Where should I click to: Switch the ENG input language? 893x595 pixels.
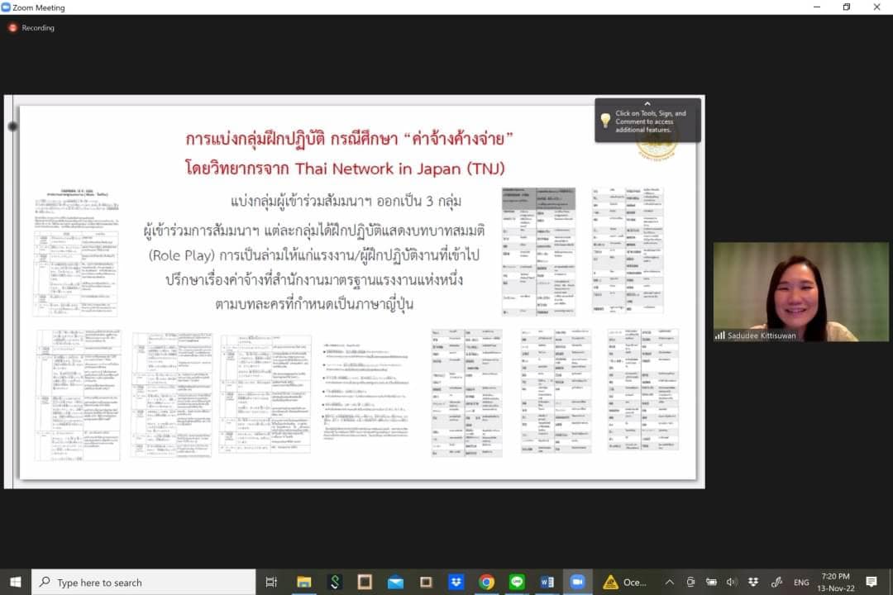point(801,582)
